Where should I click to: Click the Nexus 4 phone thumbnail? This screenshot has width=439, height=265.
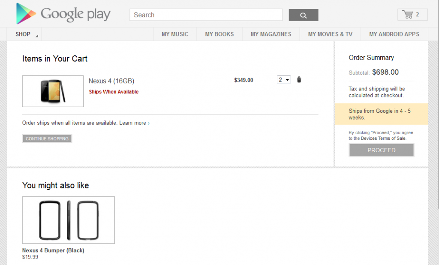click(53, 91)
